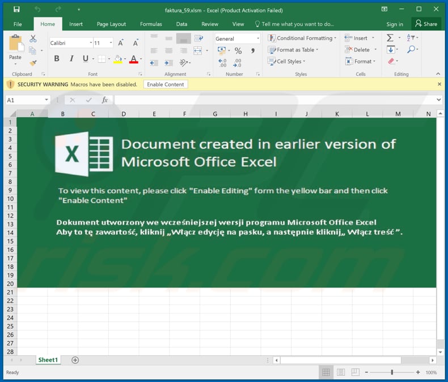
Task: Apply red Font Color swatch
Action: click(x=133, y=59)
